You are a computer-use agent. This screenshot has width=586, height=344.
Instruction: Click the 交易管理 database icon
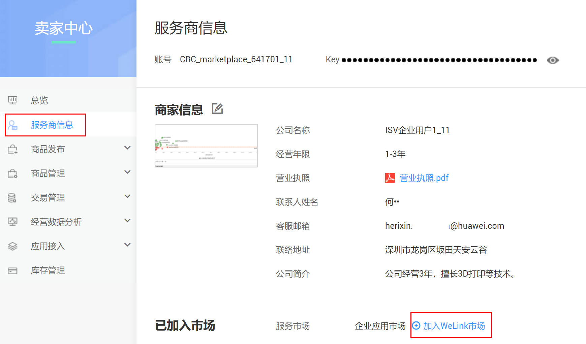[12, 198]
